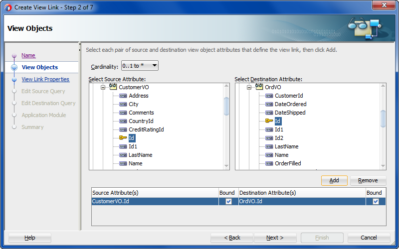Select the City source attribute

133,104
